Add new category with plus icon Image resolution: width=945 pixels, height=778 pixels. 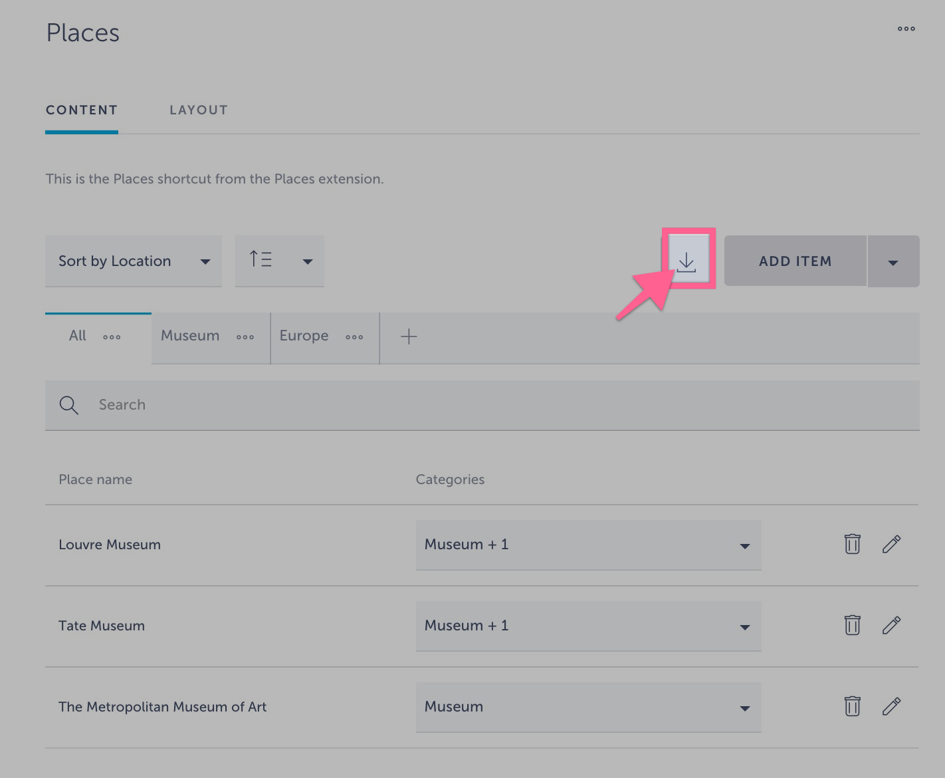(409, 336)
